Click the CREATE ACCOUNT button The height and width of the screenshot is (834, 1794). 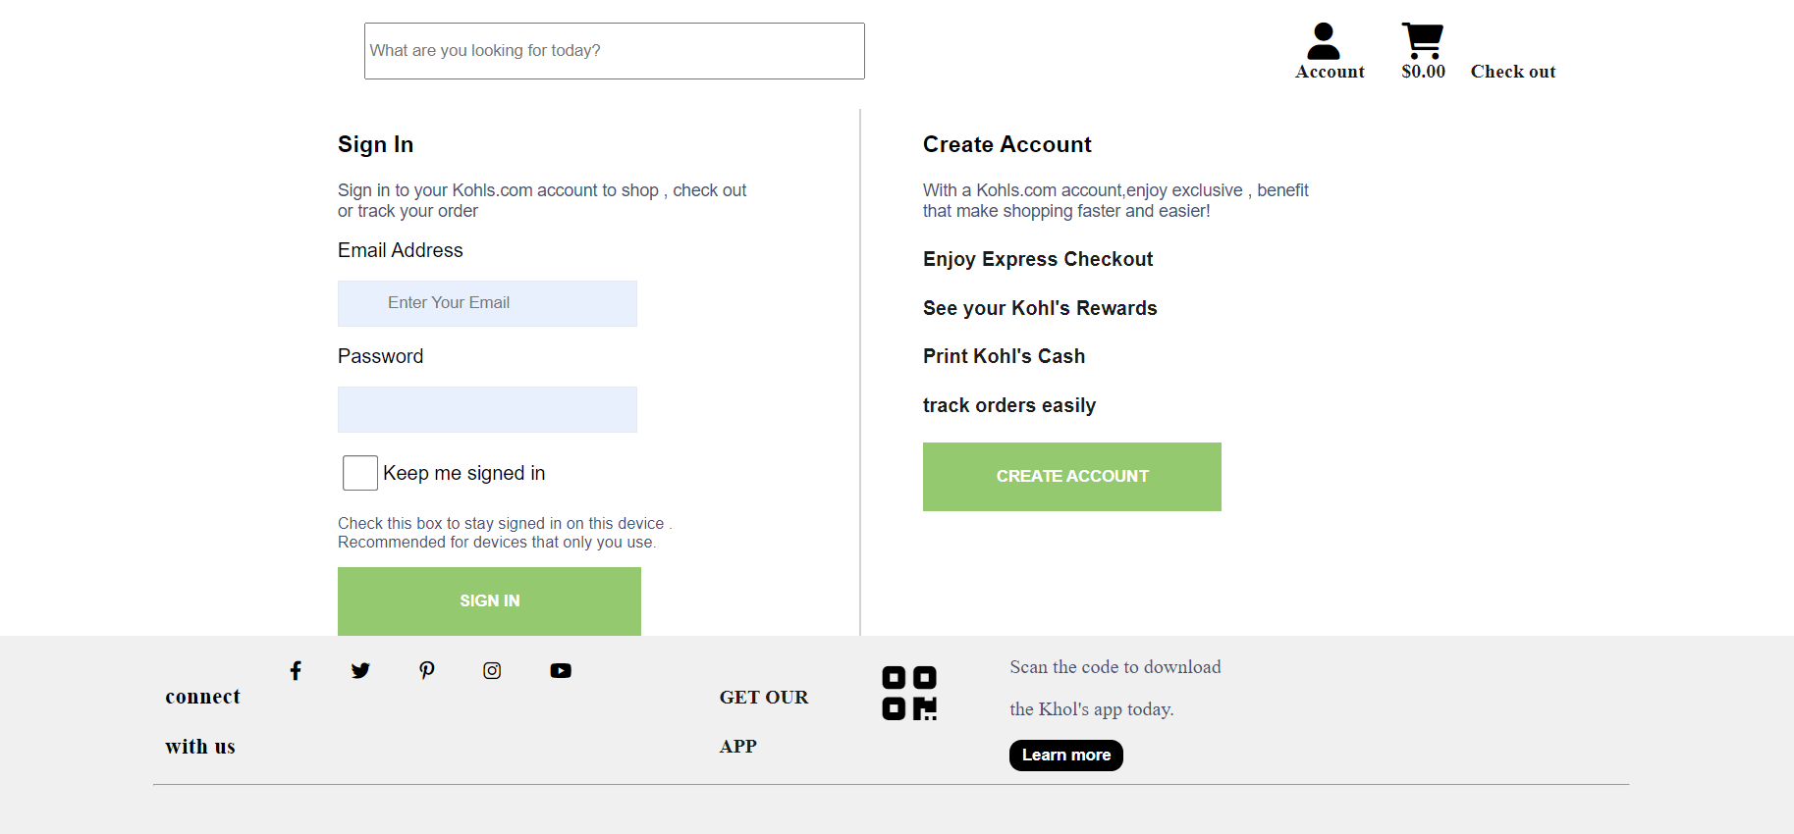pyautogui.click(x=1071, y=476)
